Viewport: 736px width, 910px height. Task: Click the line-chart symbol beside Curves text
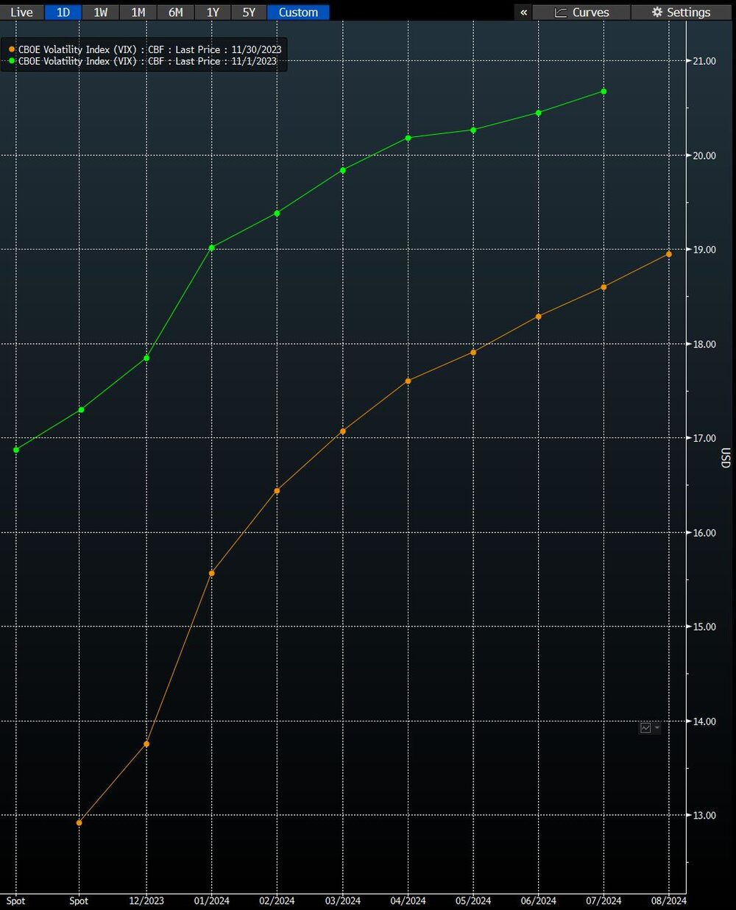coord(560,12)
